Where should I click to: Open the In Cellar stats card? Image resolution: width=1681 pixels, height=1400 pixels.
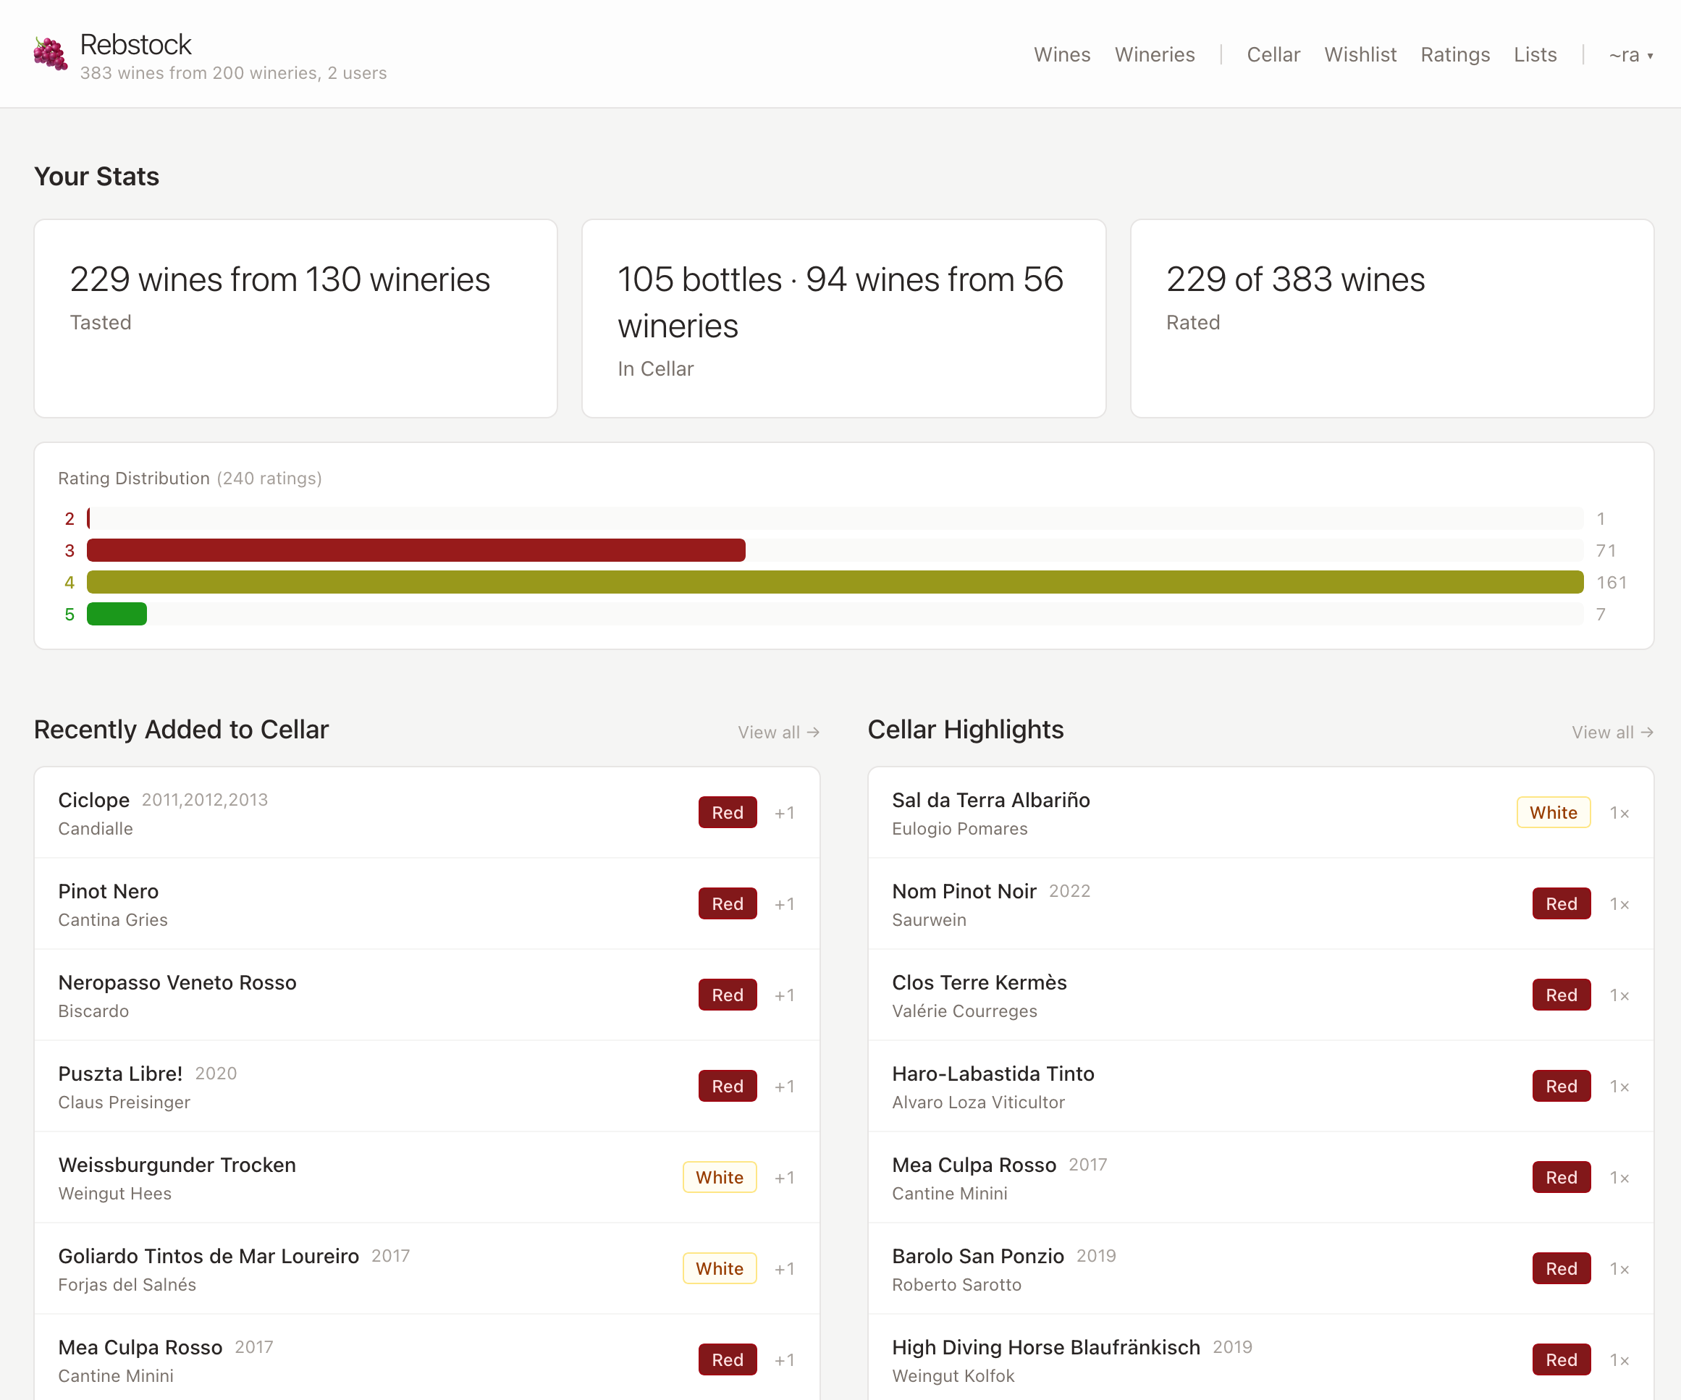click(843, 318)
